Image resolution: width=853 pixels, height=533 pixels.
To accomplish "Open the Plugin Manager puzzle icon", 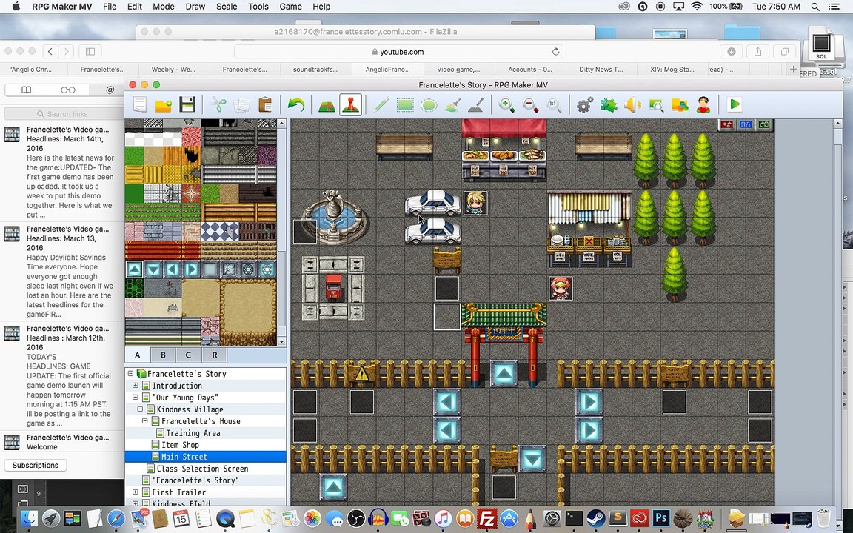I will pos(608,104).
